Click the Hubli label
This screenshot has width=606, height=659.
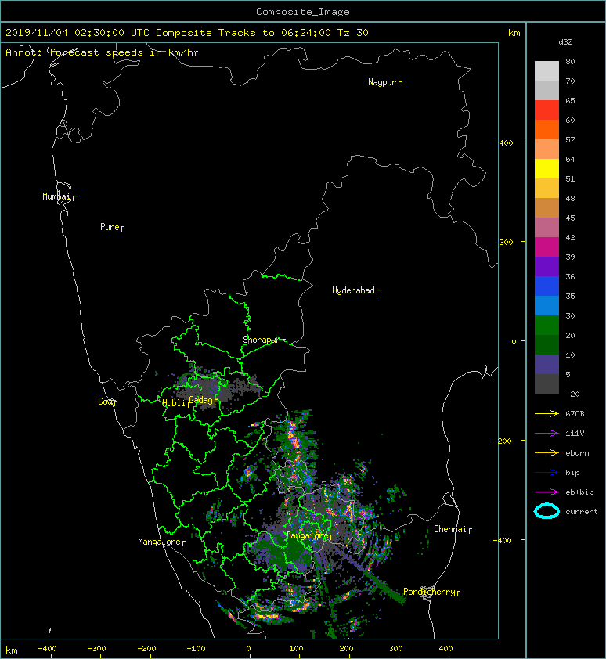(x=174, y=403)
